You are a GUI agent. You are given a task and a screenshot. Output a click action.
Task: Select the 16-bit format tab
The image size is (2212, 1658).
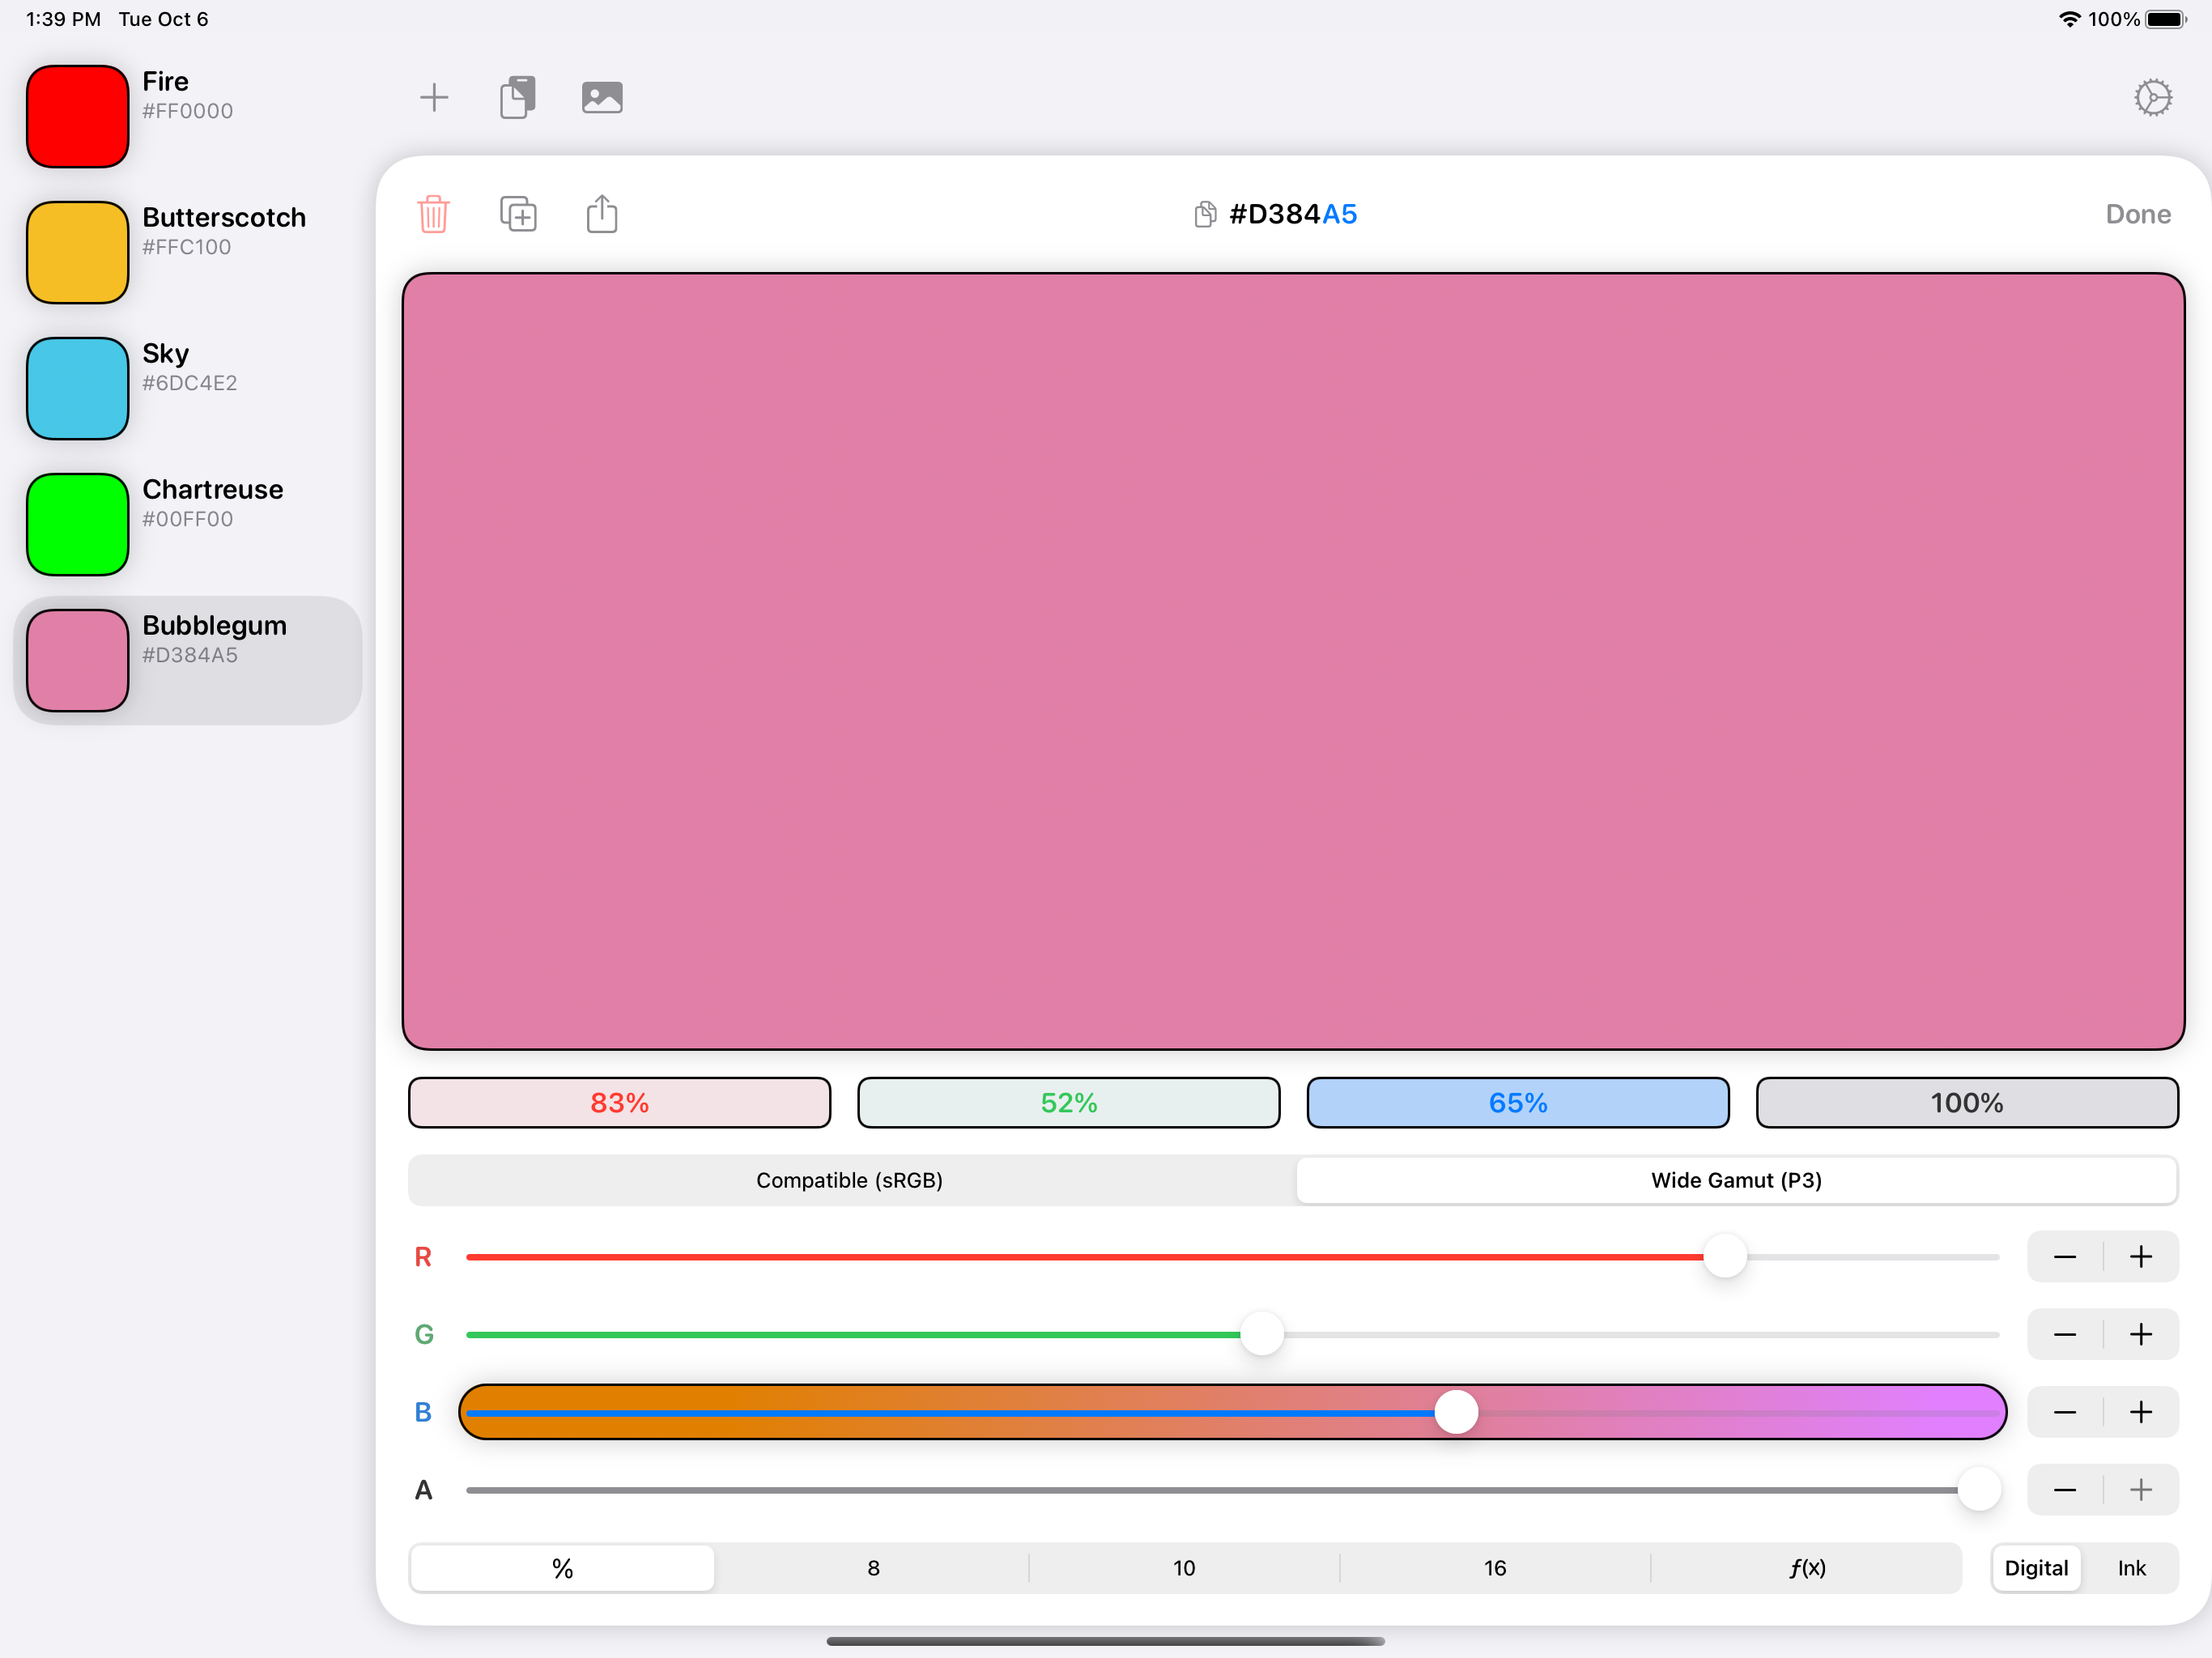click(1495, 1568)
